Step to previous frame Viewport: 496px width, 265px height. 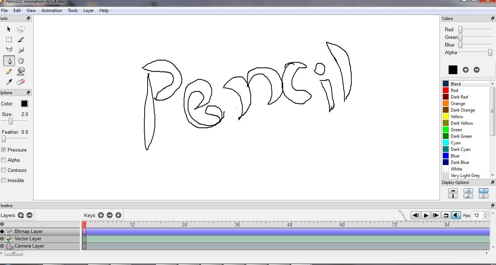tap(415, 215)
